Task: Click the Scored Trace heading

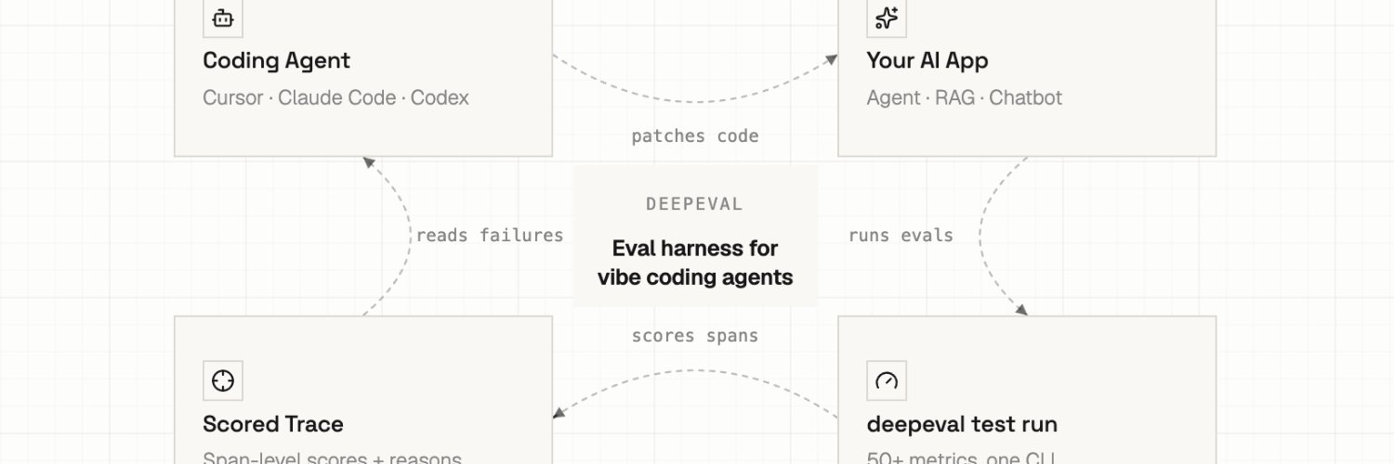Action: click(273, 424)
